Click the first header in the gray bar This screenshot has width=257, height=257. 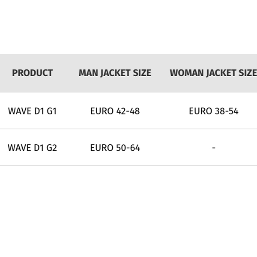(x=32, y=73)
